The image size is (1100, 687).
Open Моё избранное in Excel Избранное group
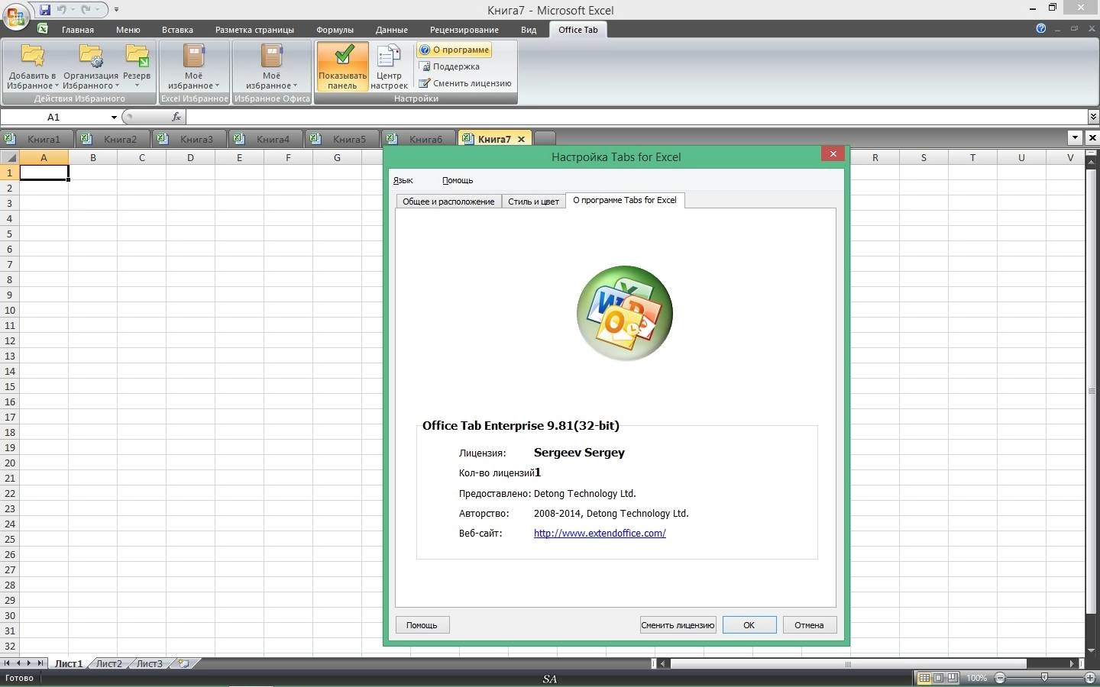(194, 66)
